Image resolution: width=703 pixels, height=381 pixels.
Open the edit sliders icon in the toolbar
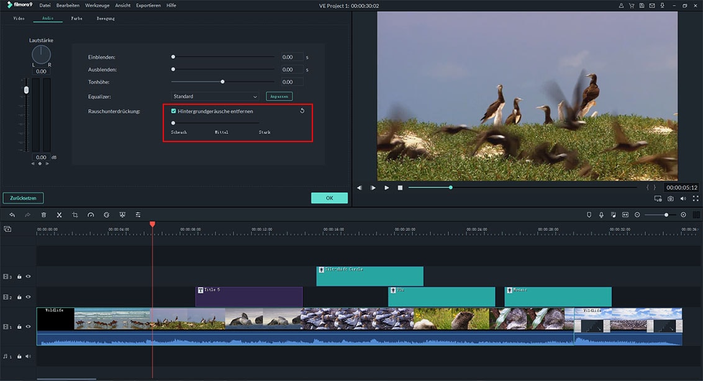click(x=138, y=215)
